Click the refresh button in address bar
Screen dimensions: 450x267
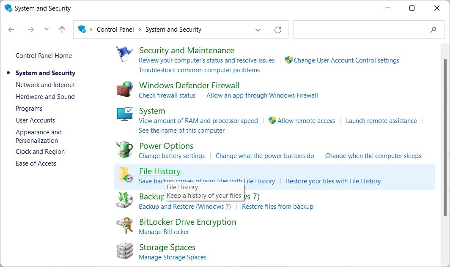pos(278,30)
